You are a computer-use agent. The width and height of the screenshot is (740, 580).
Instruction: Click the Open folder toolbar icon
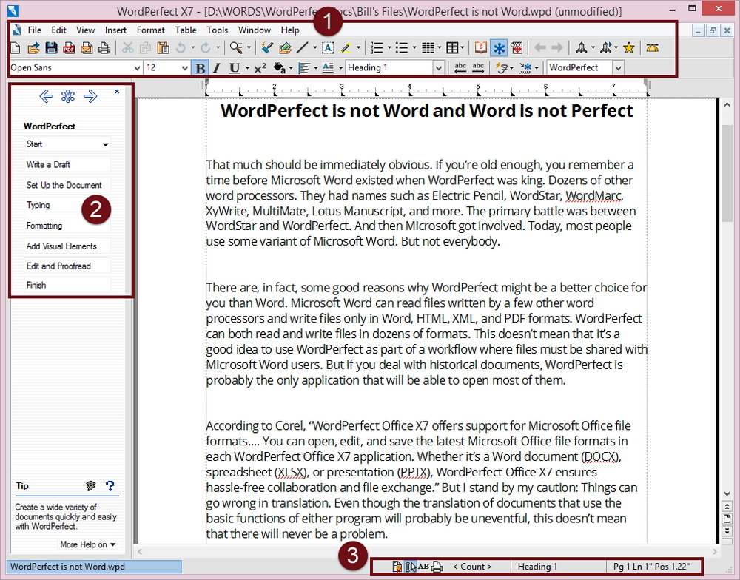[33, 47]
